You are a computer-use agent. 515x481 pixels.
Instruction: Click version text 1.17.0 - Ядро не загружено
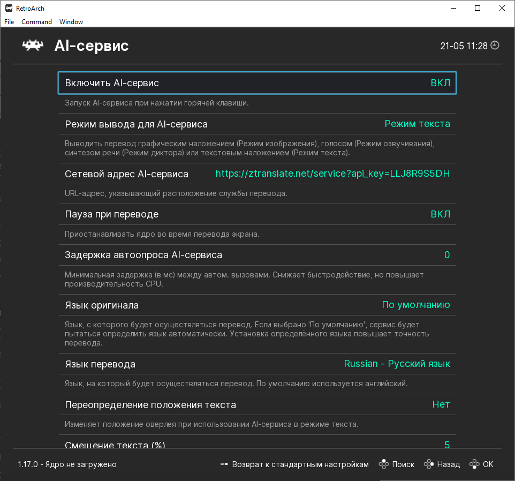pos(67,464)
